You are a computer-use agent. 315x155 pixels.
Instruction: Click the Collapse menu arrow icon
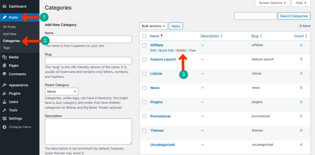tap(4, 127)
